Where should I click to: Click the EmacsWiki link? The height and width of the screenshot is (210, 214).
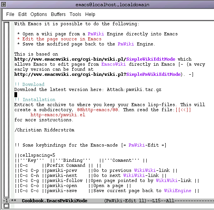click(114, 64)
